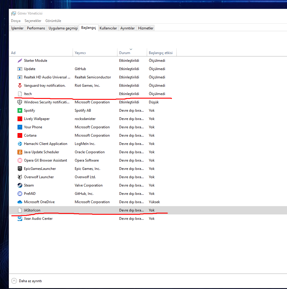Click the Windows Security shield icon

click(x=20, y=102)
